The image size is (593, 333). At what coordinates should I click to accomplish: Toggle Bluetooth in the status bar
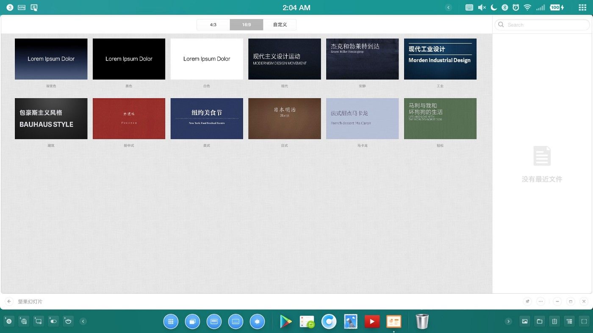coord(504,8)
